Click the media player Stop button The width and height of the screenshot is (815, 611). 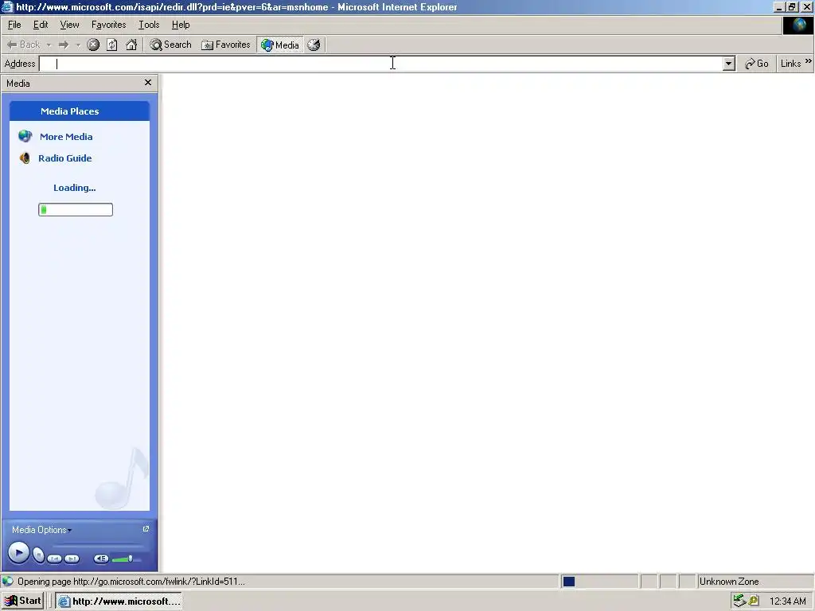[38, 555]
